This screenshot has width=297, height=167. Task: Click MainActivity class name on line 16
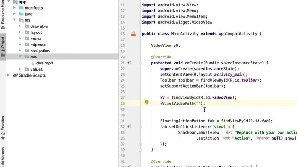pos(185,34)
